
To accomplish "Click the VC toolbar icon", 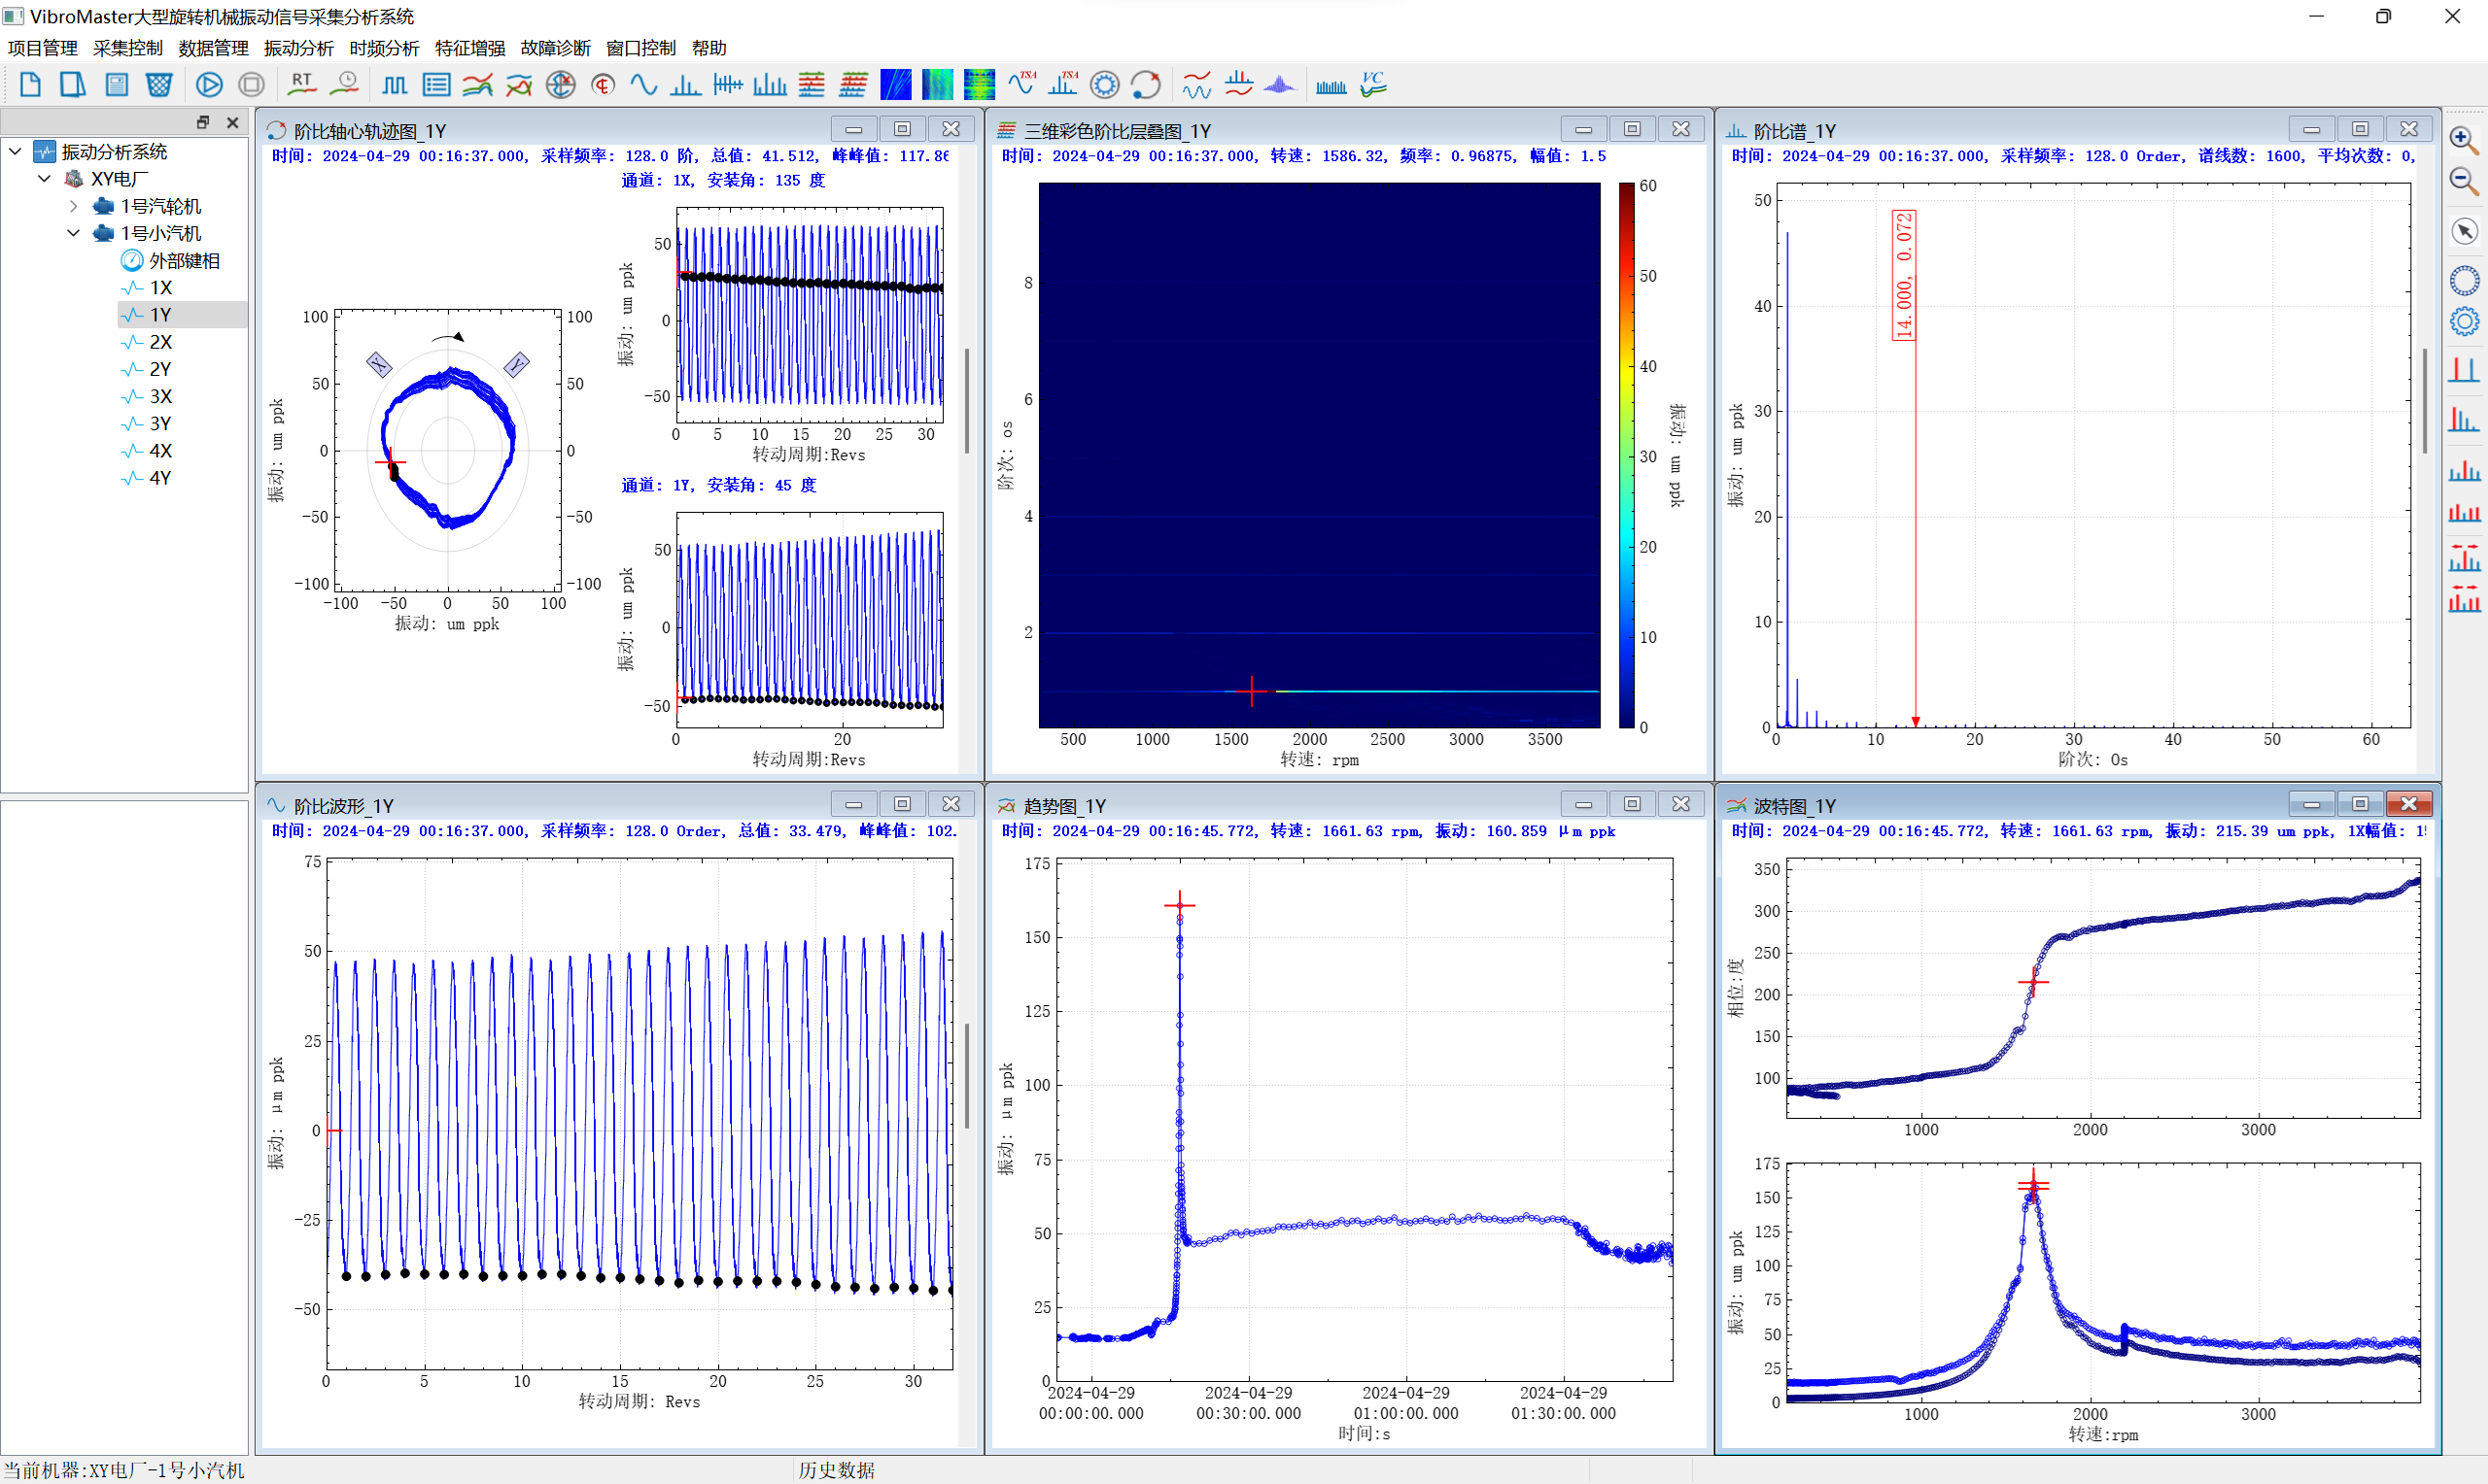I will [x=1373, y=85].
